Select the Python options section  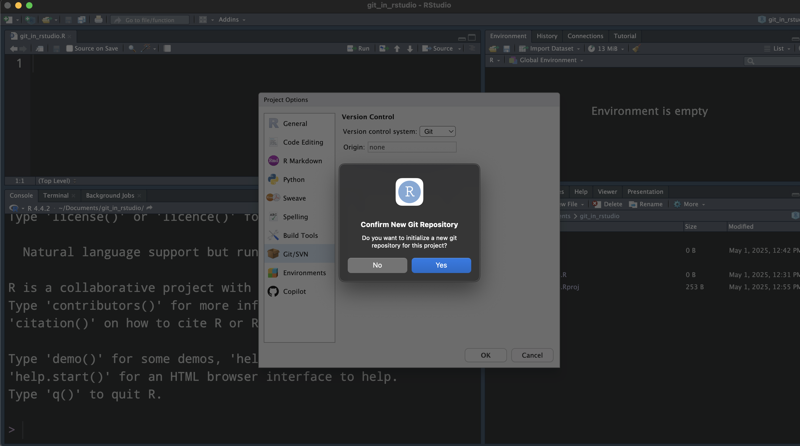tap(294, 179)
